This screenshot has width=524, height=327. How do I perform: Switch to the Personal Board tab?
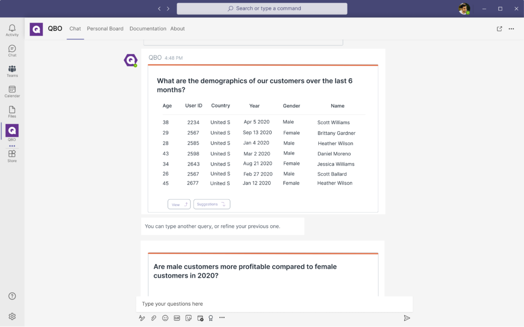pyautogui.click(x=105, y=29)
